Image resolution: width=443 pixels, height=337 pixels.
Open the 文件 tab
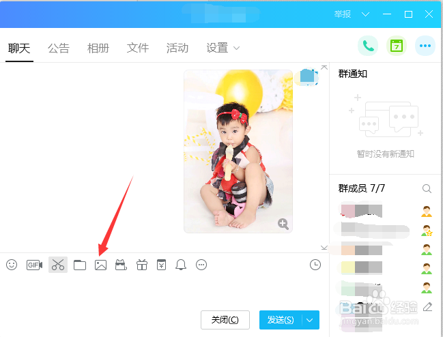(138, 48)
